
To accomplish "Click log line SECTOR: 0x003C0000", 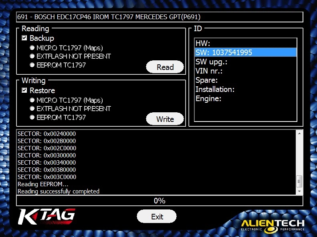I will point(47,177).
